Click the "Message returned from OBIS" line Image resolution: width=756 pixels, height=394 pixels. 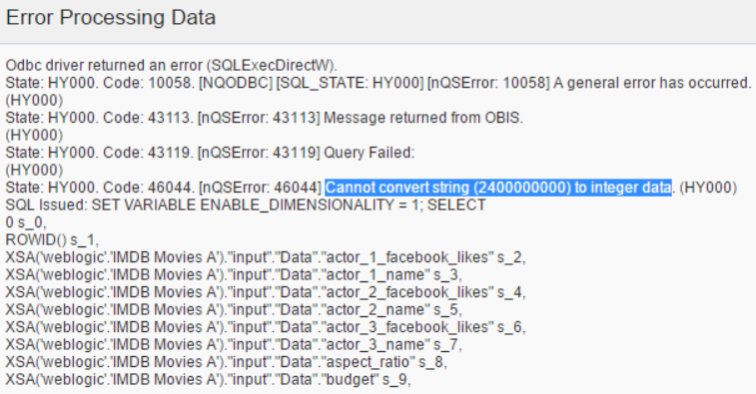(265, 118)
